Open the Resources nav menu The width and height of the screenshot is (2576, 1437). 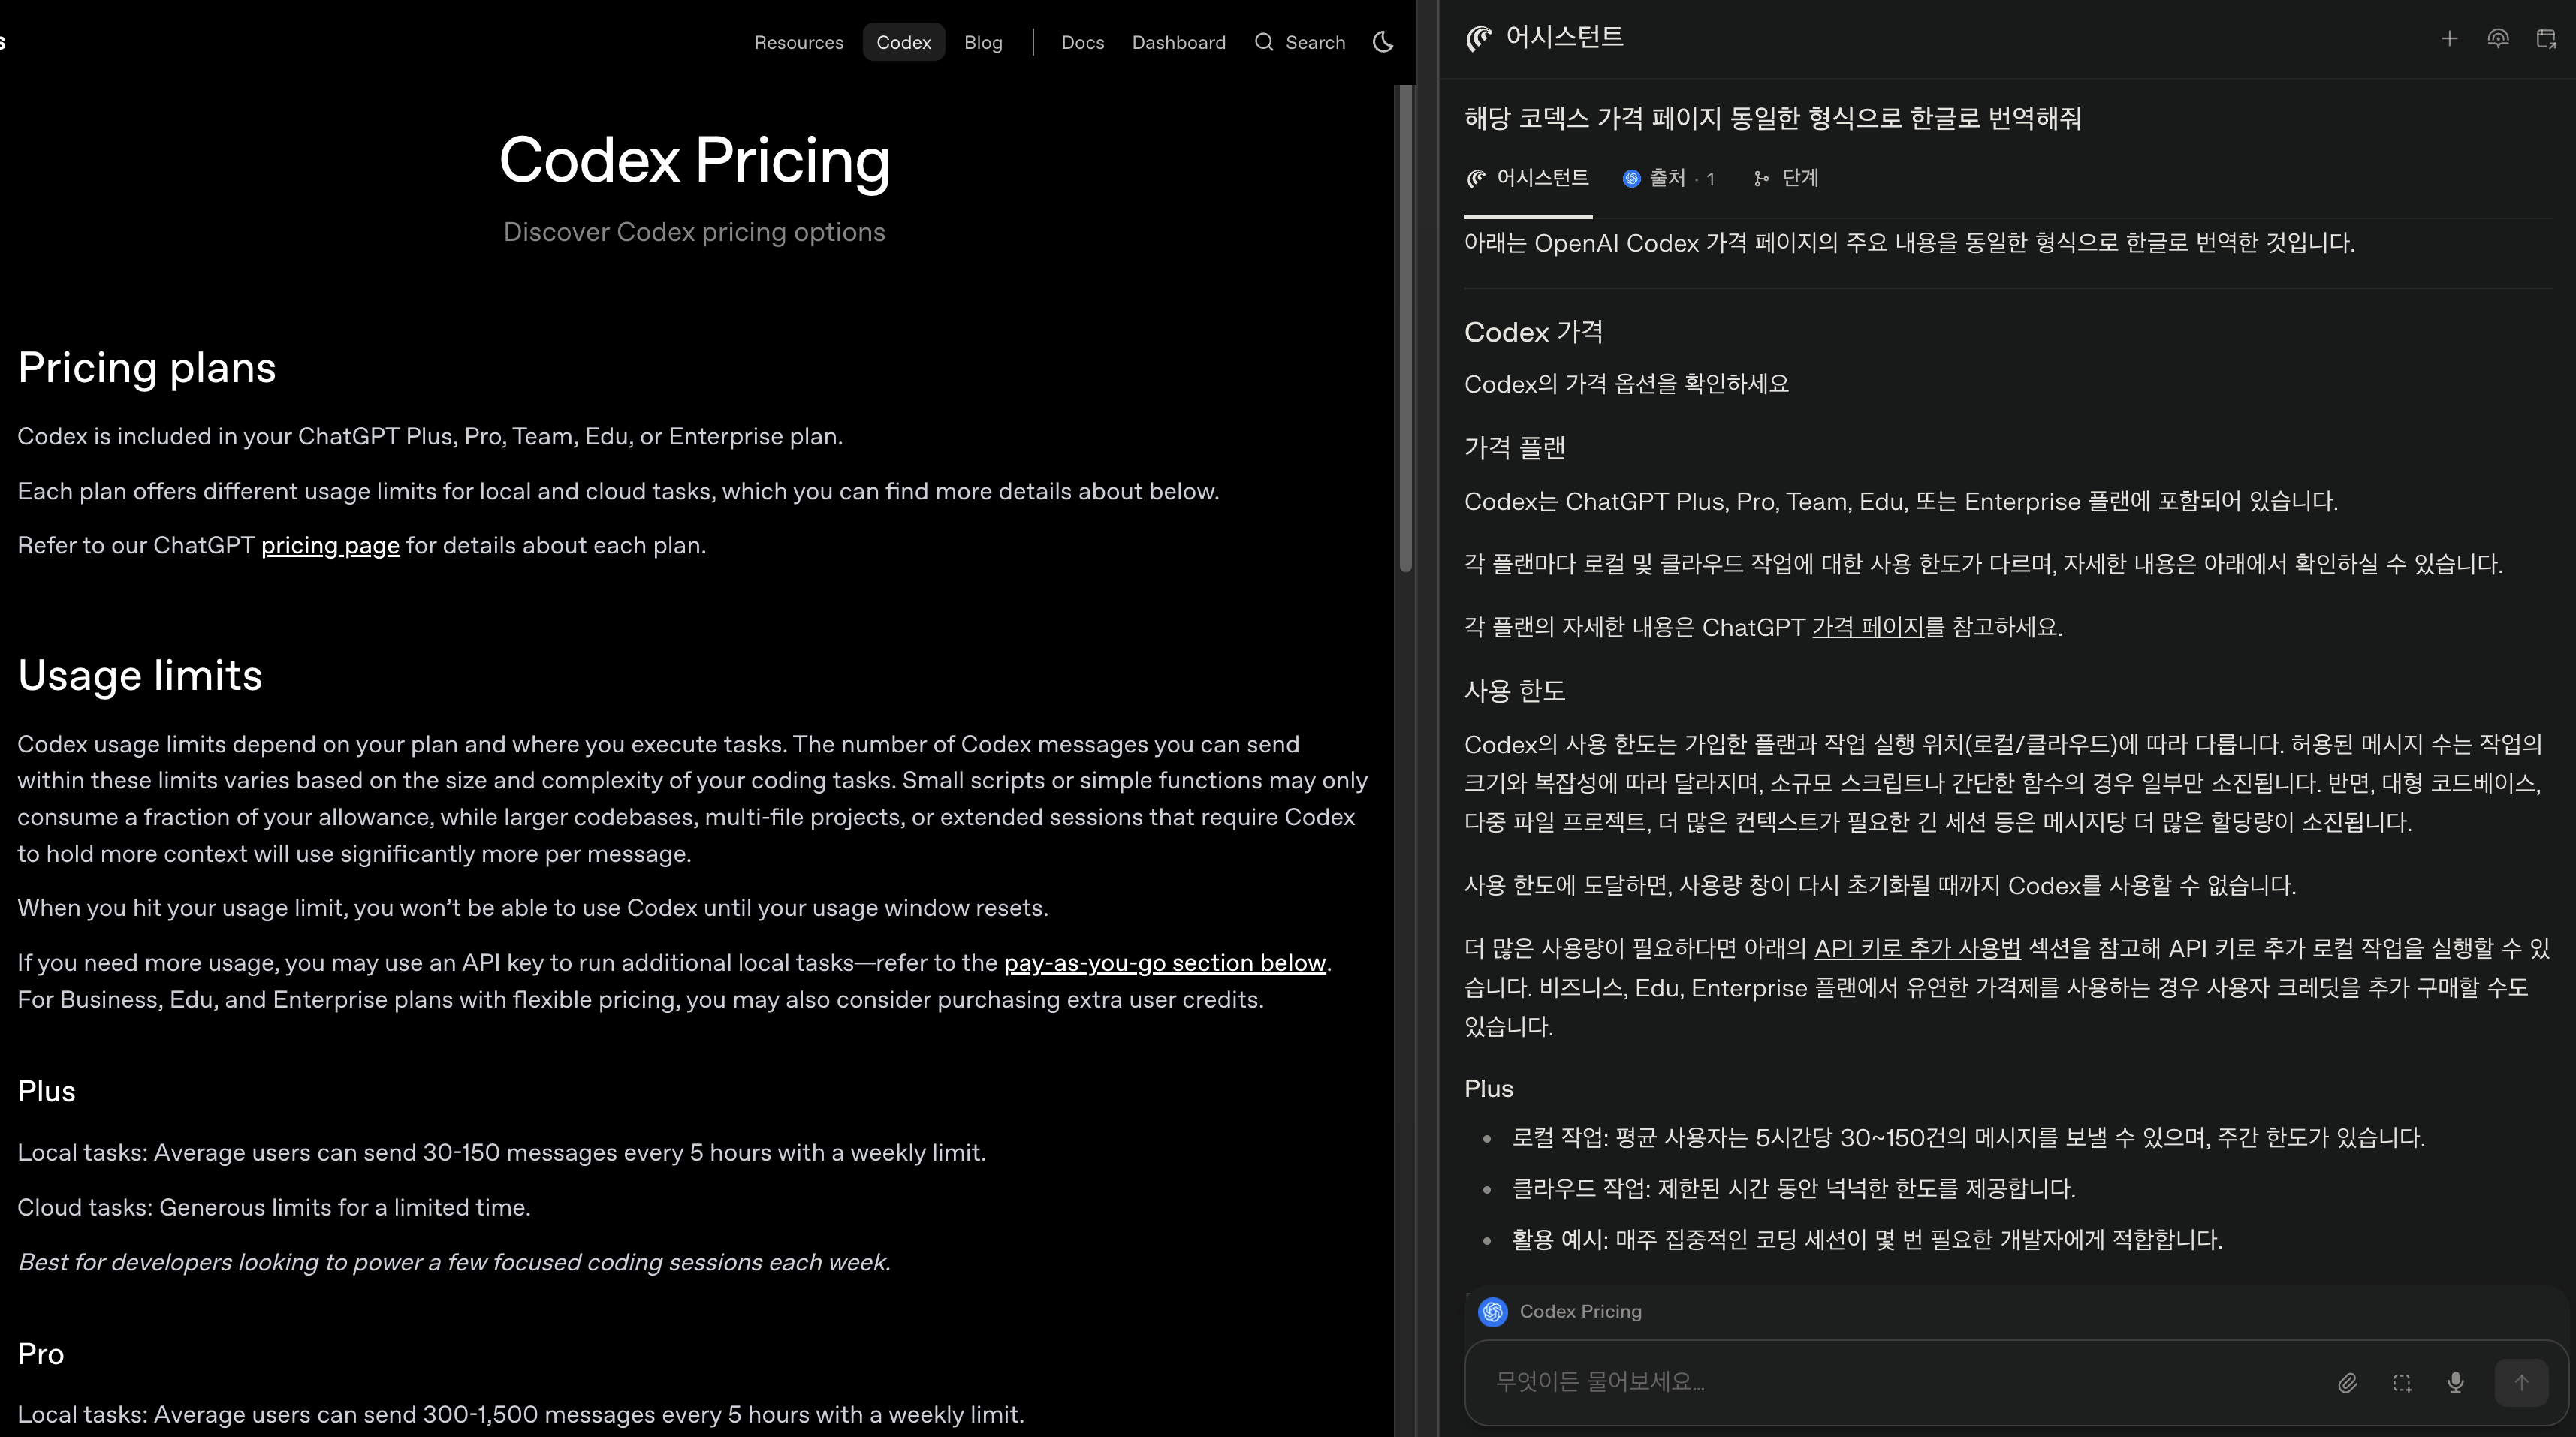(x=798, y=42)
